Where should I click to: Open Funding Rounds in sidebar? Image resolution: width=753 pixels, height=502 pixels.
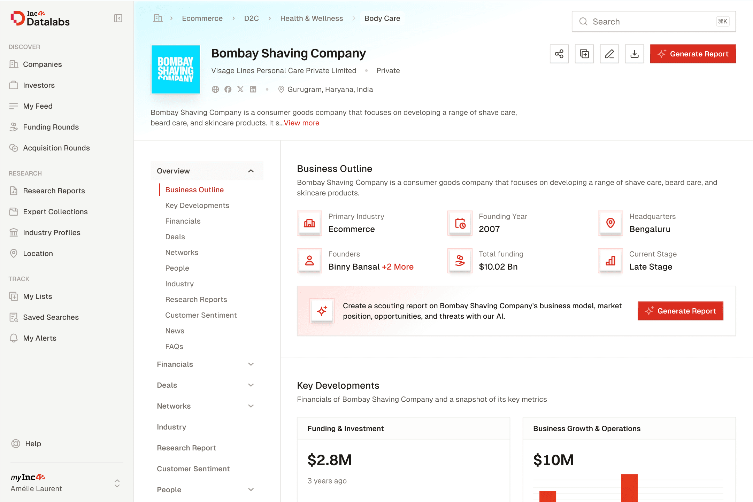[x=51, y=127]
